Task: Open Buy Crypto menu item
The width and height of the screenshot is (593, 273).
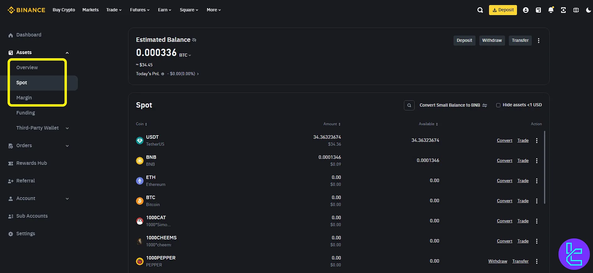Action: pos(64,10)
